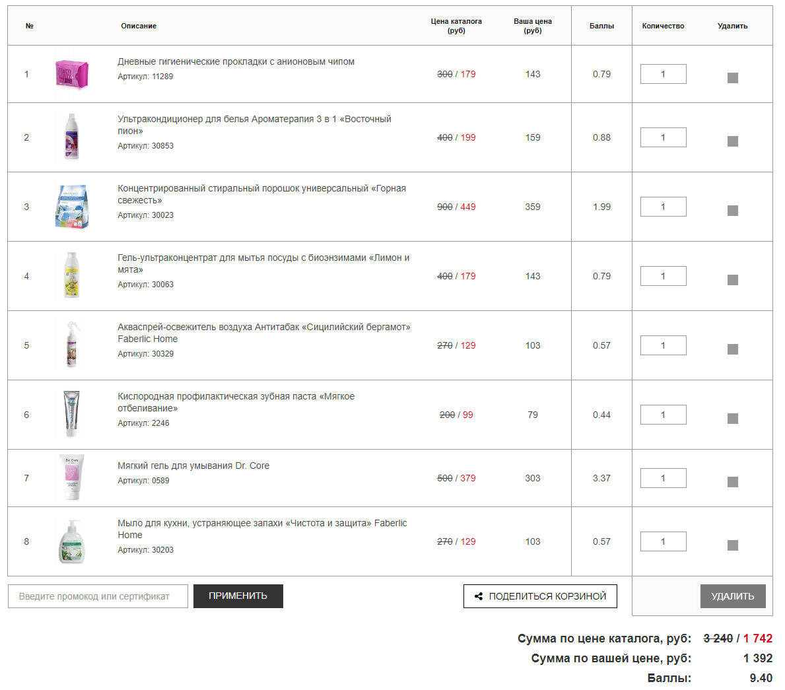
Task: Tick delete checkbox for Dr. Core gel
Action: (732, 482)
